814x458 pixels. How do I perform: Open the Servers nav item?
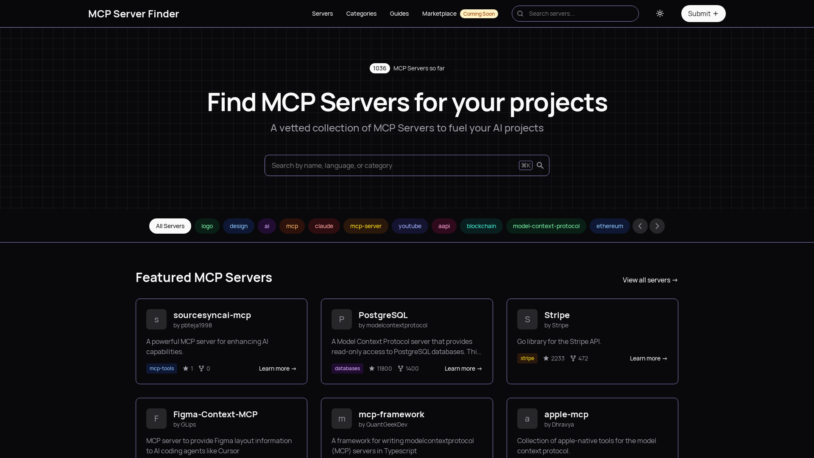tap(322, 14)
